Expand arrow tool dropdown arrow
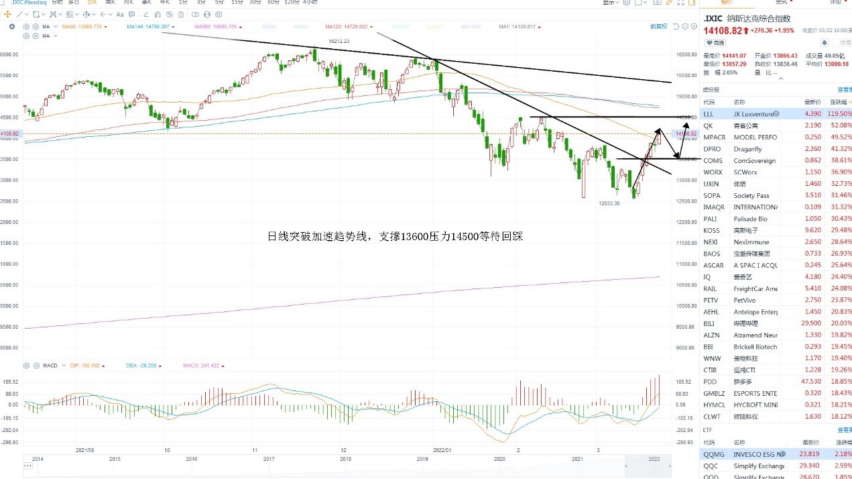This screenshot has height=479, width=852. point(110,14)
